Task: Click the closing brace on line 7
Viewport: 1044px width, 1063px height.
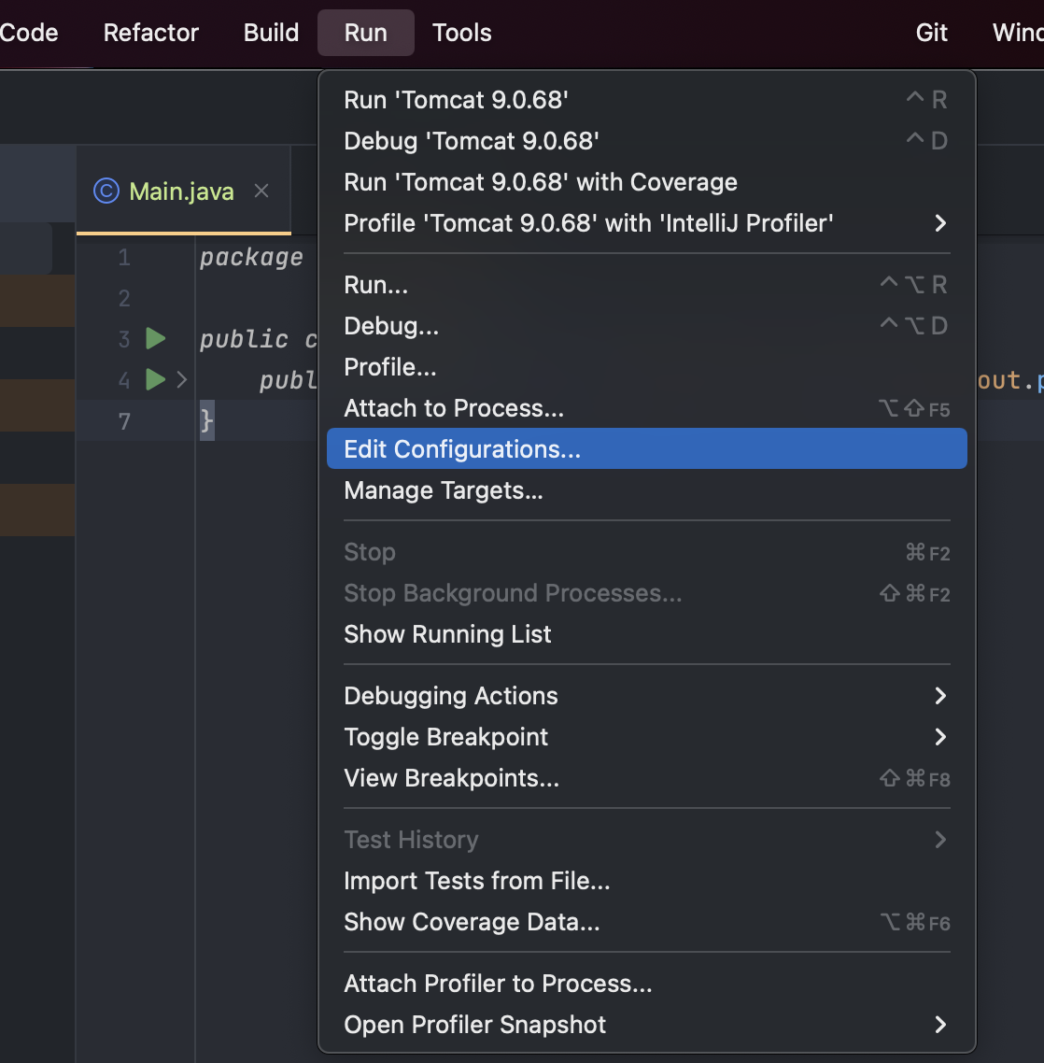Action: (206, 420)
